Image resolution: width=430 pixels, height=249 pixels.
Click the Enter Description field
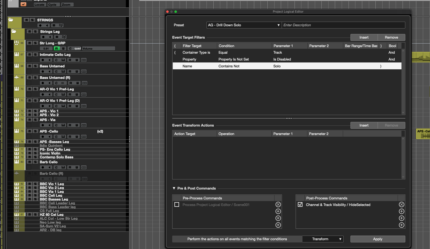click(343, 25)
